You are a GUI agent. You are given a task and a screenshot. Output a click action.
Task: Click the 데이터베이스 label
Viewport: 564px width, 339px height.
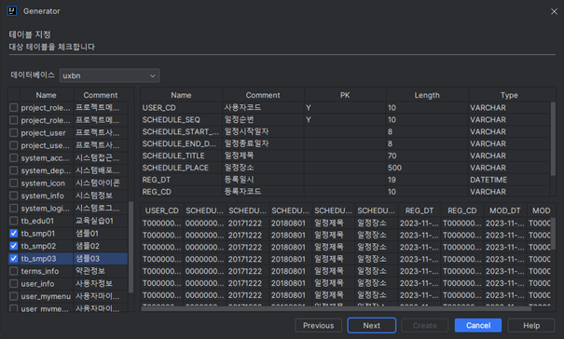(33, 75)
